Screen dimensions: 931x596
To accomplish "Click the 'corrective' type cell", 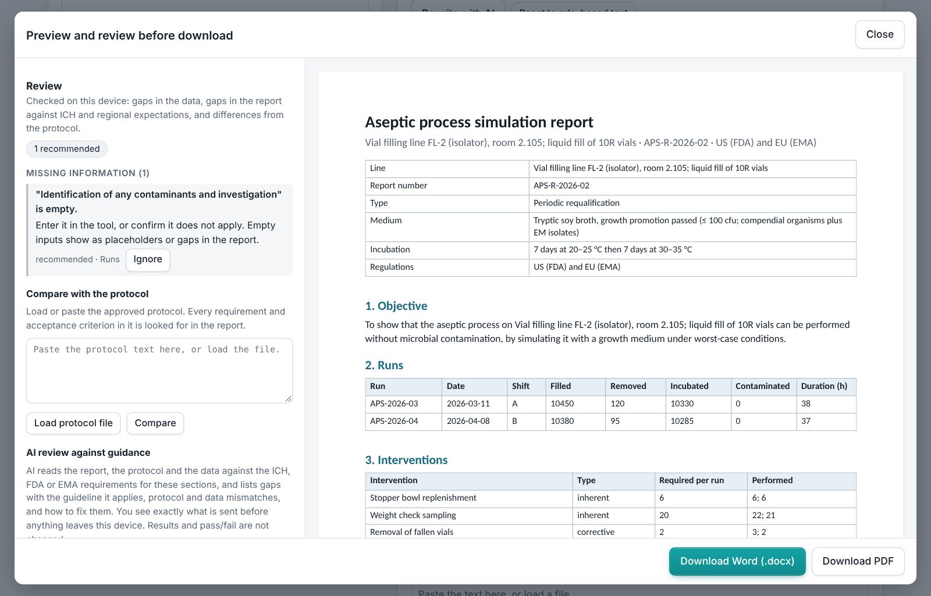I will coord(613,532).
